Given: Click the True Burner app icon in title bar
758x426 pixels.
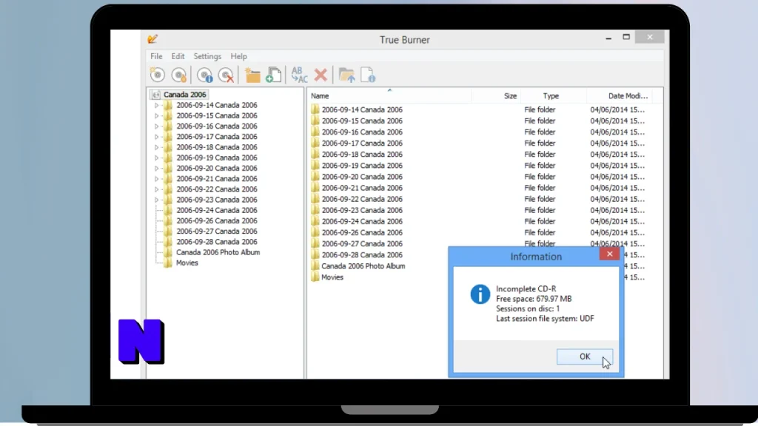Looking at the screenshot, I should (x=152, y=39).
